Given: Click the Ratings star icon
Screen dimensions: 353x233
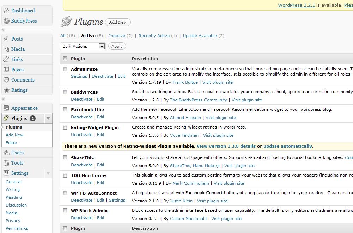Looking at the screenshot, I should [6, 90].
